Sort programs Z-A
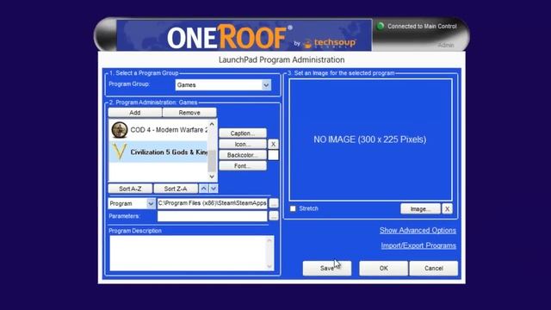This screenshot has width=551, height=310. point(176,189)
